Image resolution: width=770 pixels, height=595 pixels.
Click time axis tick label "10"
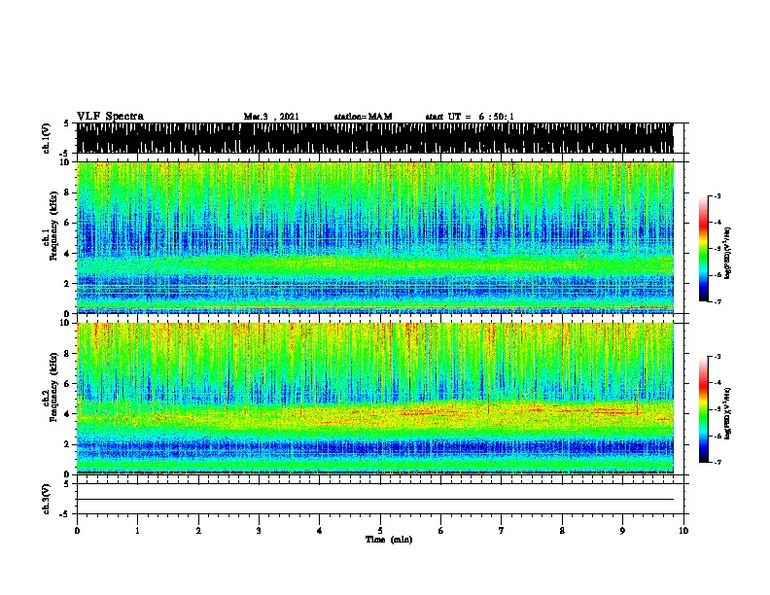(x=683, y=530)
